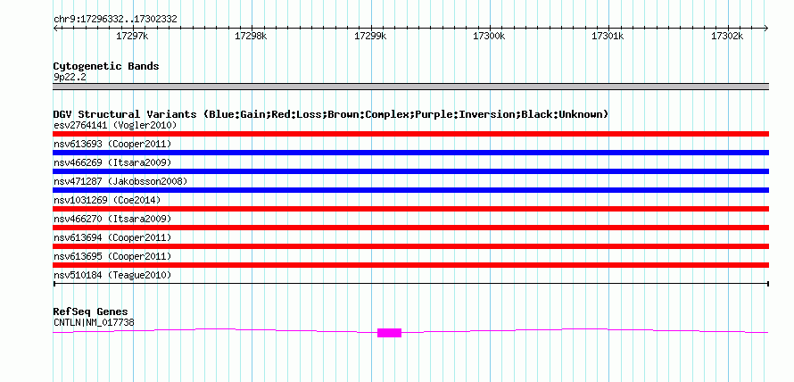Image resolution: width=794 pixels, height=382 pixels.
Task: Click the left arrowhead of the ruler
Action: click(x=55, y=29)
